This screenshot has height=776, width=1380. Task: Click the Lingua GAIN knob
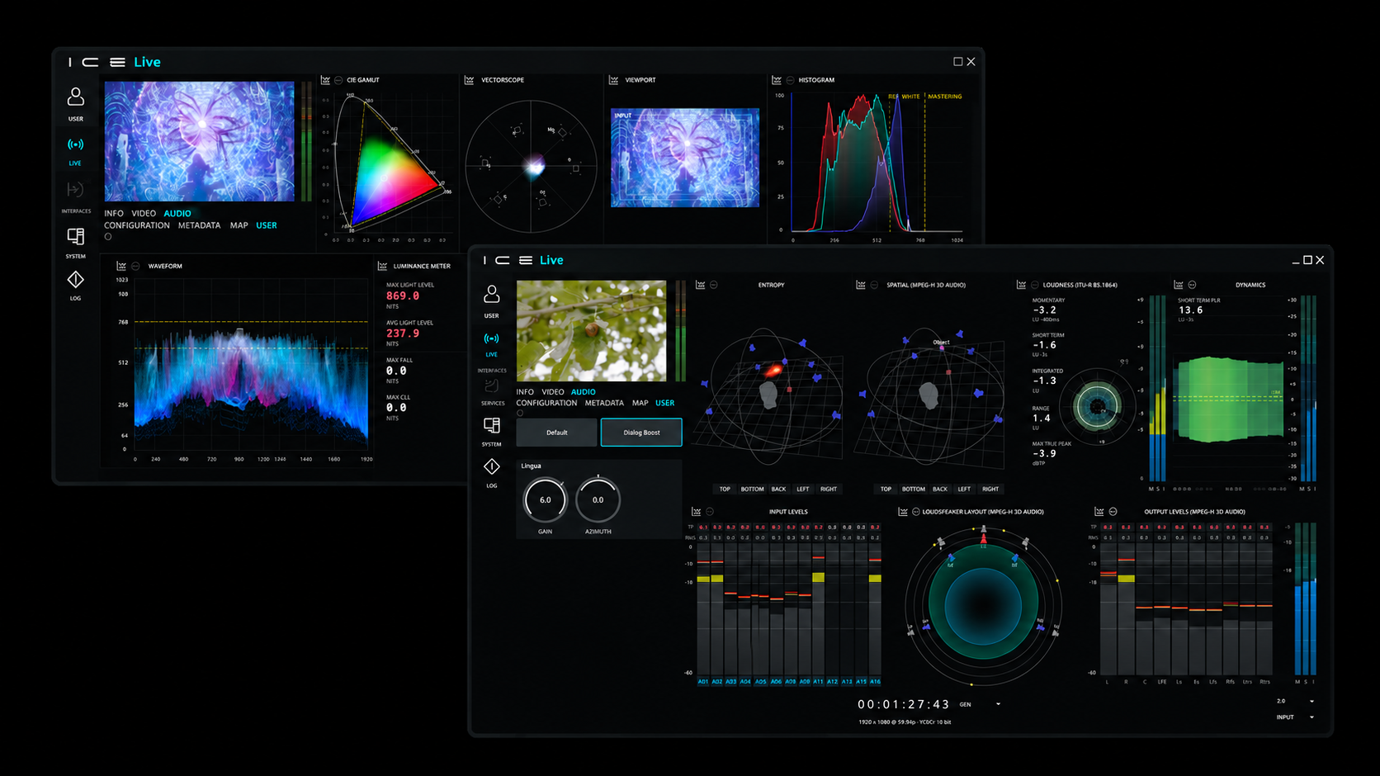pyautogui.click(x=546, y=499)
